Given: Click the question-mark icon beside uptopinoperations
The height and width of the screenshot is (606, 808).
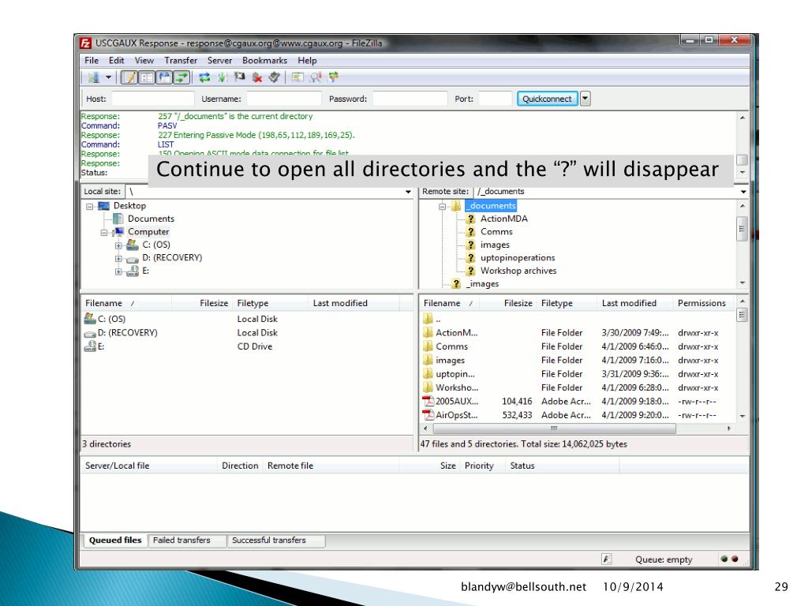Looking at the screenshot, I should click(x=470, y=258).
